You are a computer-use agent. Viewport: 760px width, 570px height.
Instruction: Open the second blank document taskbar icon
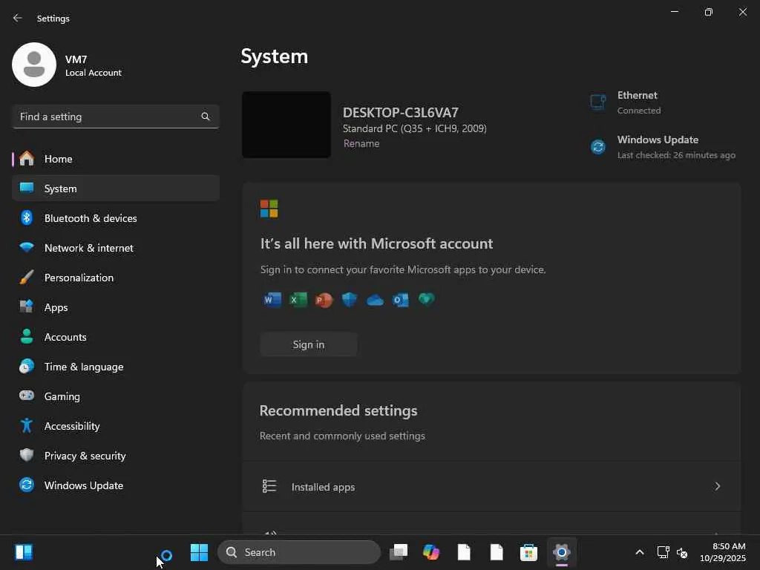pyautogui.click(x=497, y=552)
